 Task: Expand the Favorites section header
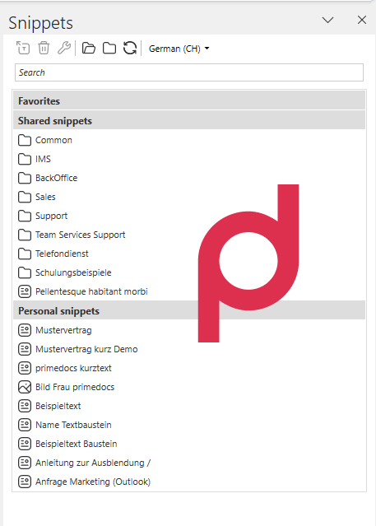(x=189, y=100)
